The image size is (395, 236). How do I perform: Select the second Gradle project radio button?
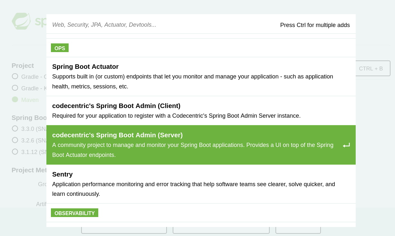tap(15, 88)
